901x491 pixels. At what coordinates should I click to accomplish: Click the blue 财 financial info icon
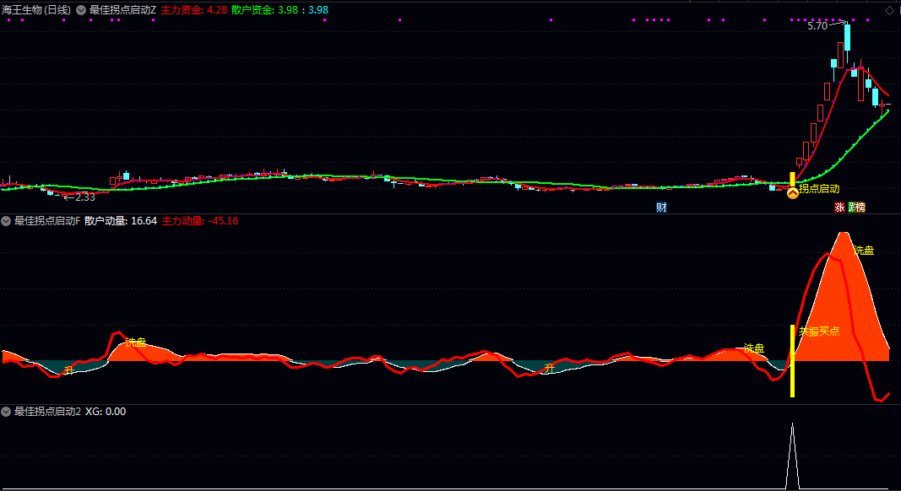tap(661, 207)
